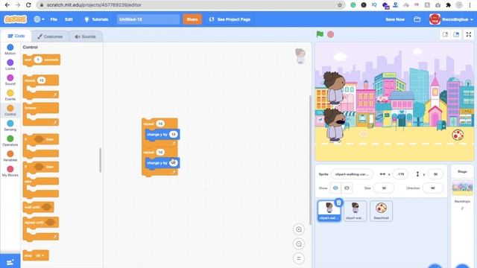Switch to large stage layout
Image resolution: width=477 pixels, height=268 pixels.
point(456,34)
